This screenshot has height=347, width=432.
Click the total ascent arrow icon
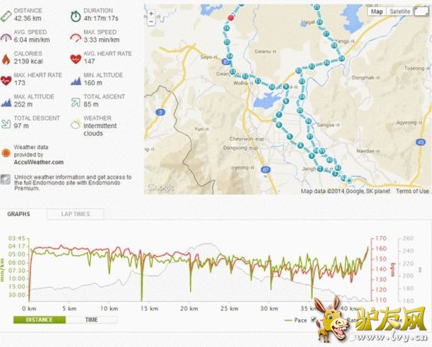(x=76, y=101)
